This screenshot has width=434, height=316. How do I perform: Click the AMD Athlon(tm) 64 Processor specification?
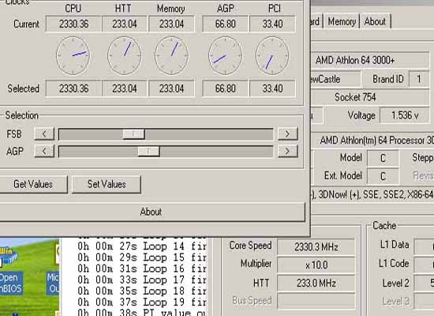point(372,141)
